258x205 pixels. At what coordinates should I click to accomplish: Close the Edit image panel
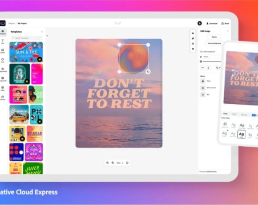228,31
